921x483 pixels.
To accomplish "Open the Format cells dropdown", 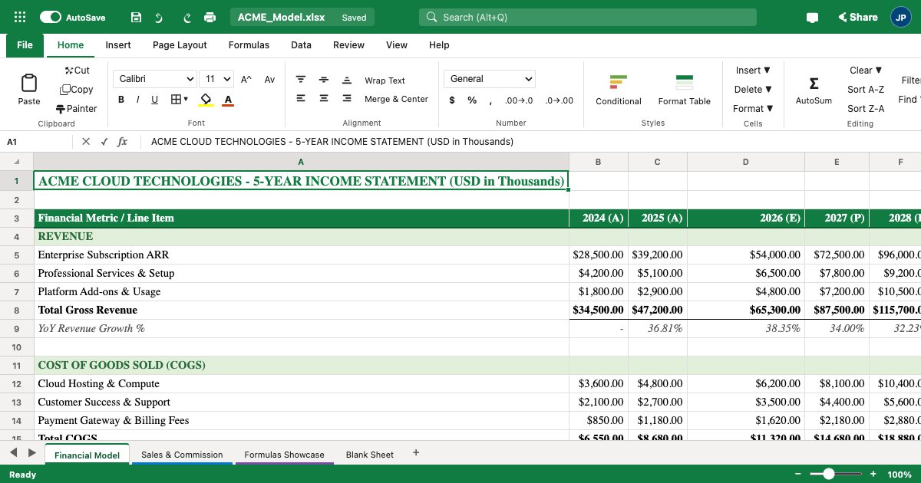I will (753, 109).
